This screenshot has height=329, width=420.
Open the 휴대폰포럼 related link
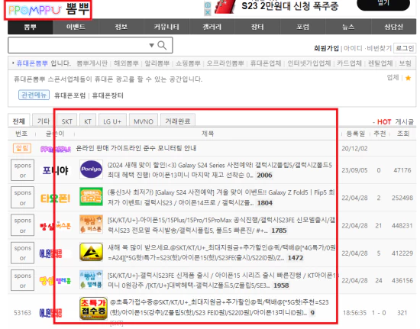click(x=70, y=95)
